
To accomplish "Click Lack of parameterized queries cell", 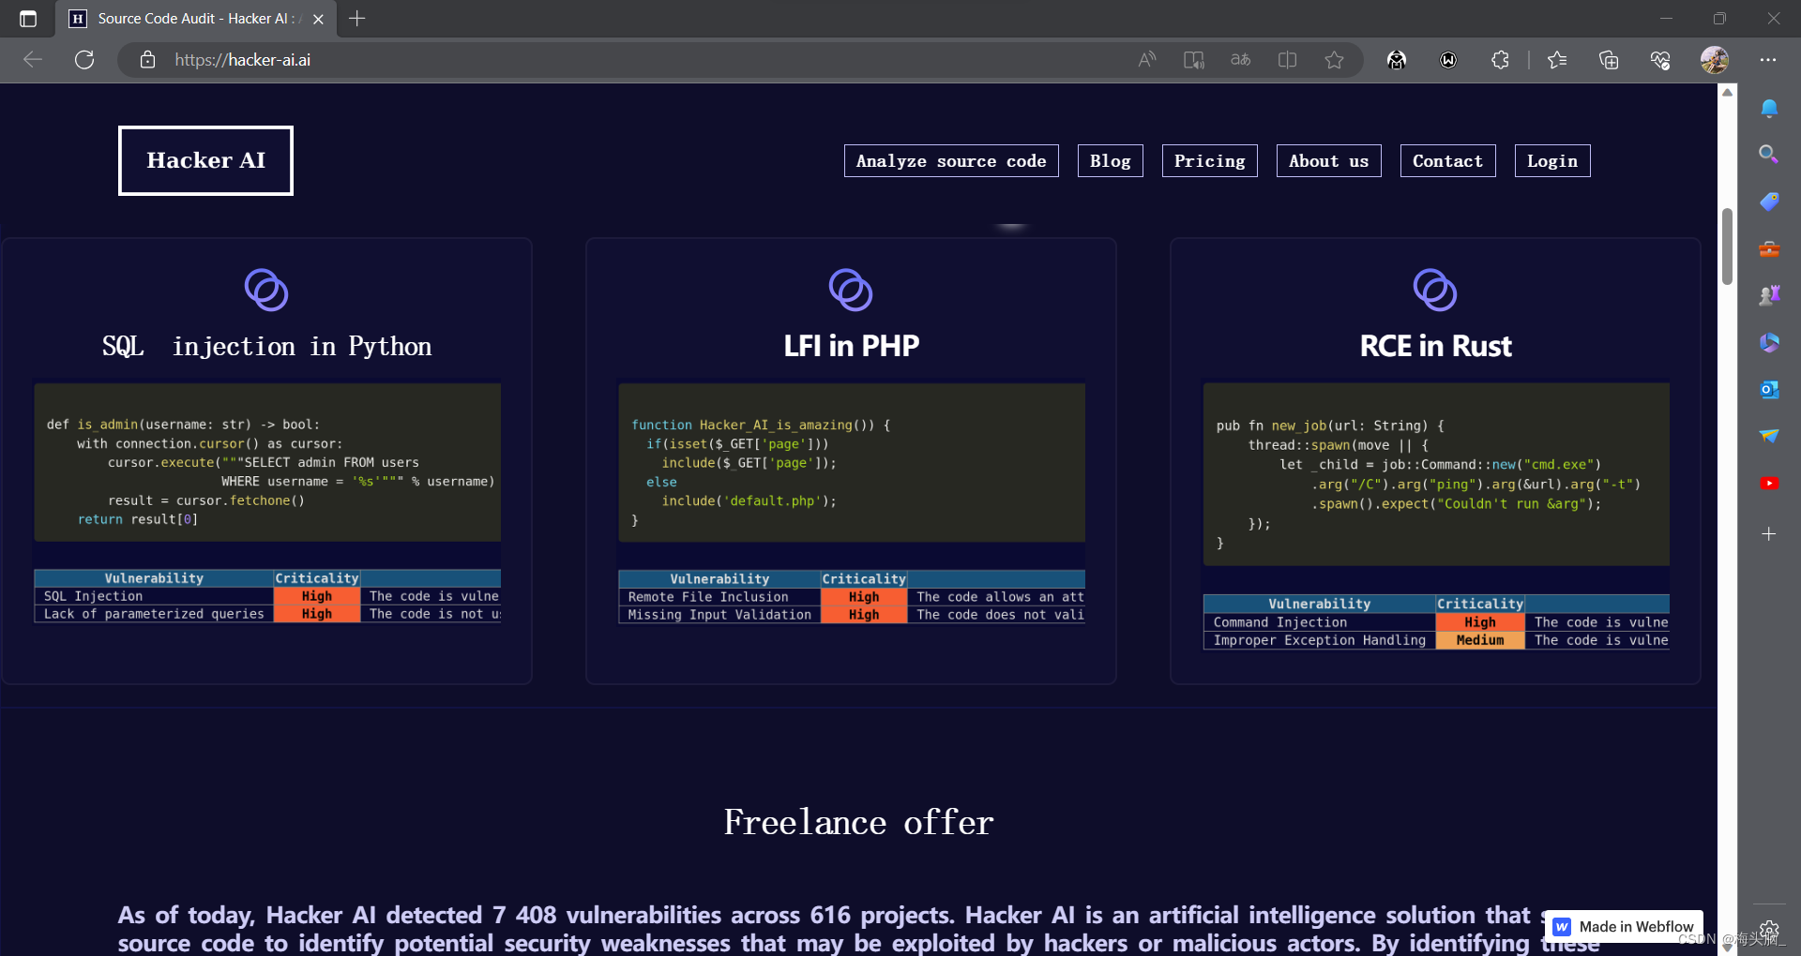I will point(155,614).
